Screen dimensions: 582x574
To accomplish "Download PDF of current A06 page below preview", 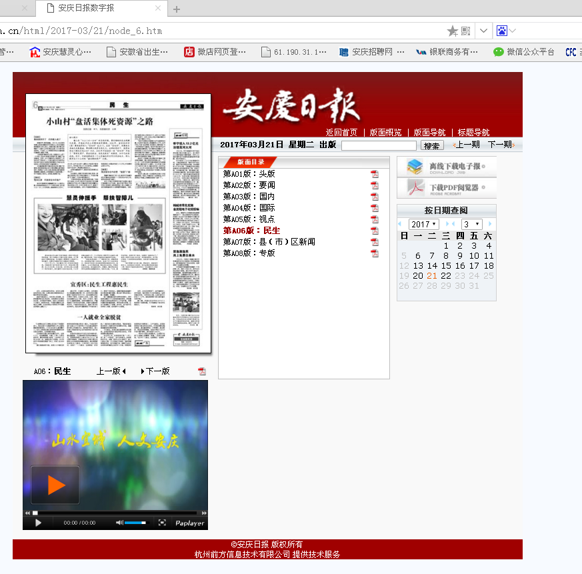I will coord(202,371).
